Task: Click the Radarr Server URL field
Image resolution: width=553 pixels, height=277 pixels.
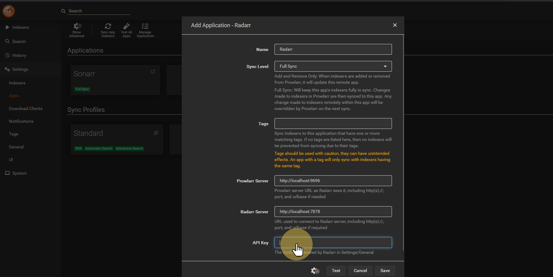Action: click(x=333, y=211)
